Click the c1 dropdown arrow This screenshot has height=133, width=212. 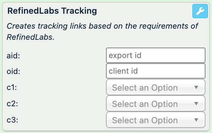(x=196, y=87)
